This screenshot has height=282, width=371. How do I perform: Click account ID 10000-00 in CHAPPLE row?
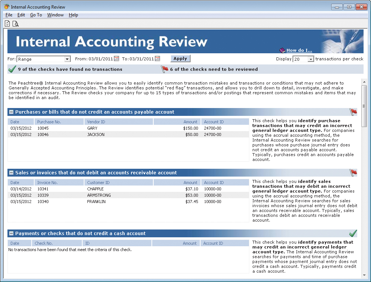click(212, 189)
